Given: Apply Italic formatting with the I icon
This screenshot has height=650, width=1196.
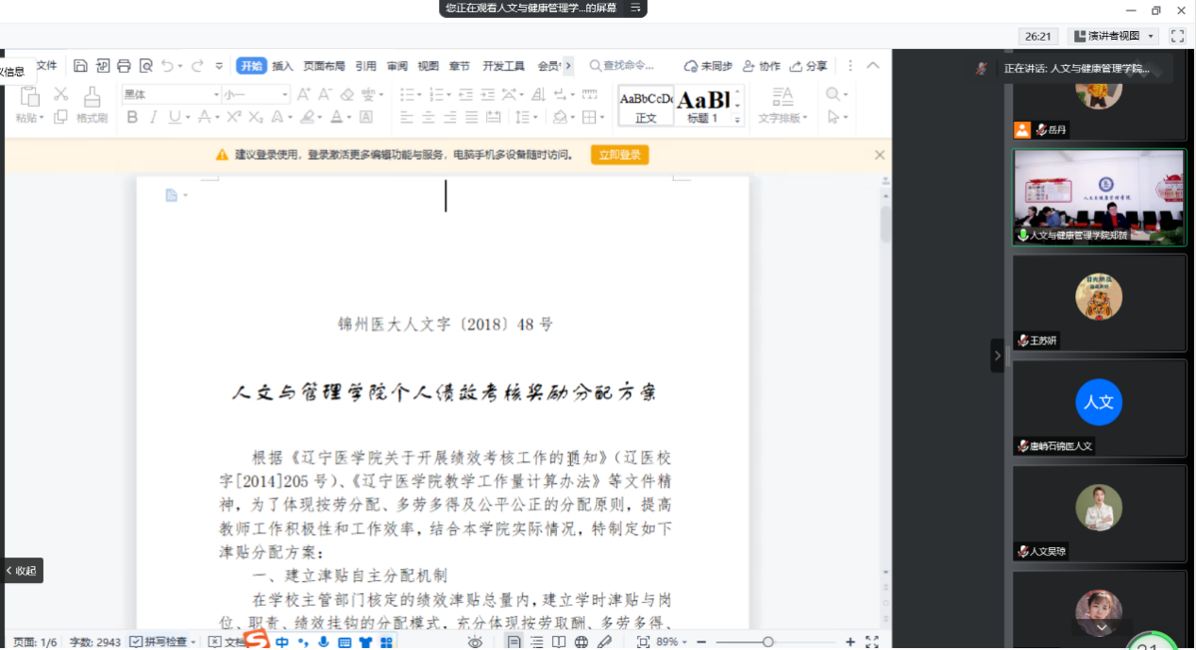Looking at the screenshot, I should pyautogui.click(x=154, y=117).
